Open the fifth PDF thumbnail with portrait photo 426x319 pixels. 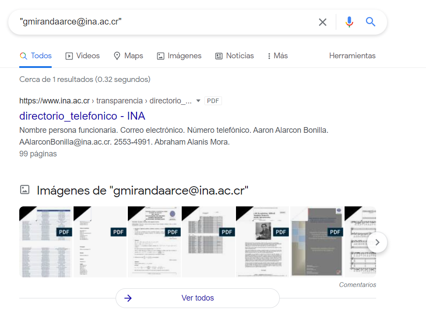coord(262,242)
